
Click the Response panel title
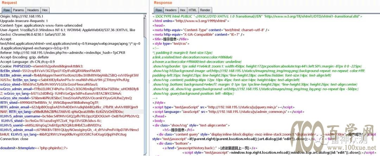(163, 3)
